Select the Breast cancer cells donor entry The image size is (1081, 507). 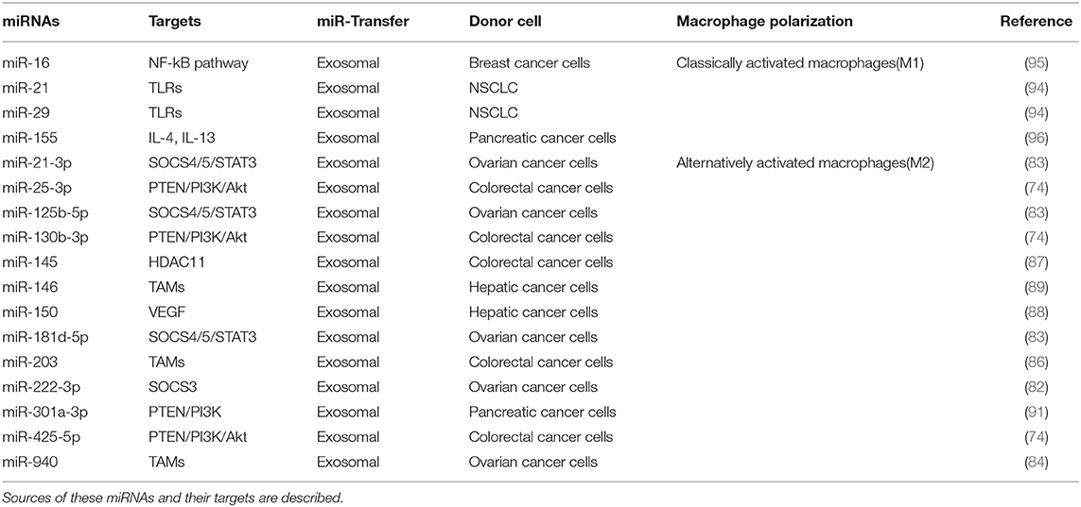pos(530,63)
